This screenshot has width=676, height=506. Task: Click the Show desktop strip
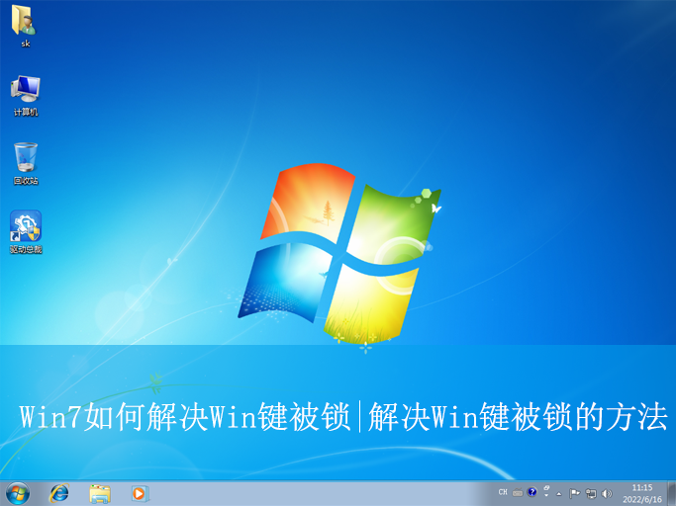pyautogui.click(x=671, y=492)
